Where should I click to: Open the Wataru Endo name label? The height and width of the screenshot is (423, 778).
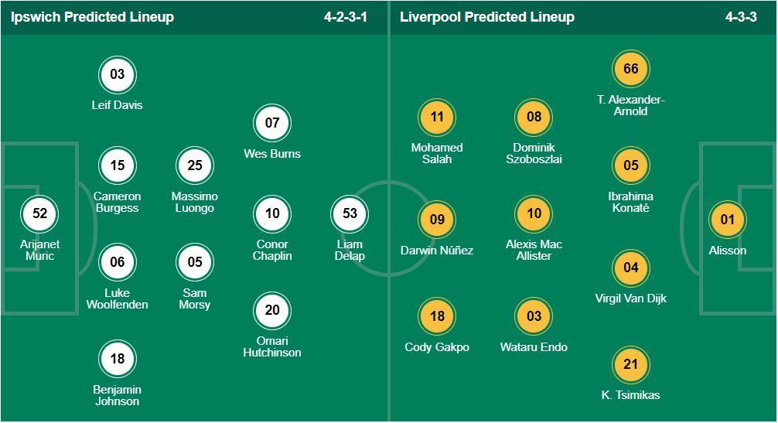coord(534,347)
